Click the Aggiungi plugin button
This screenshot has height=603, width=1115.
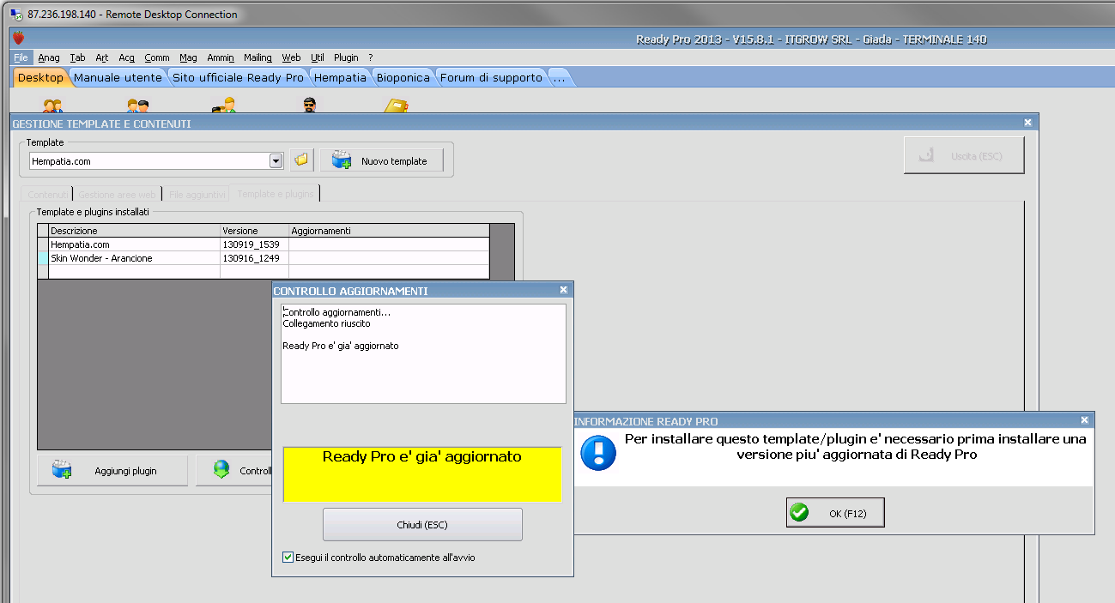(x=112, y=470)
